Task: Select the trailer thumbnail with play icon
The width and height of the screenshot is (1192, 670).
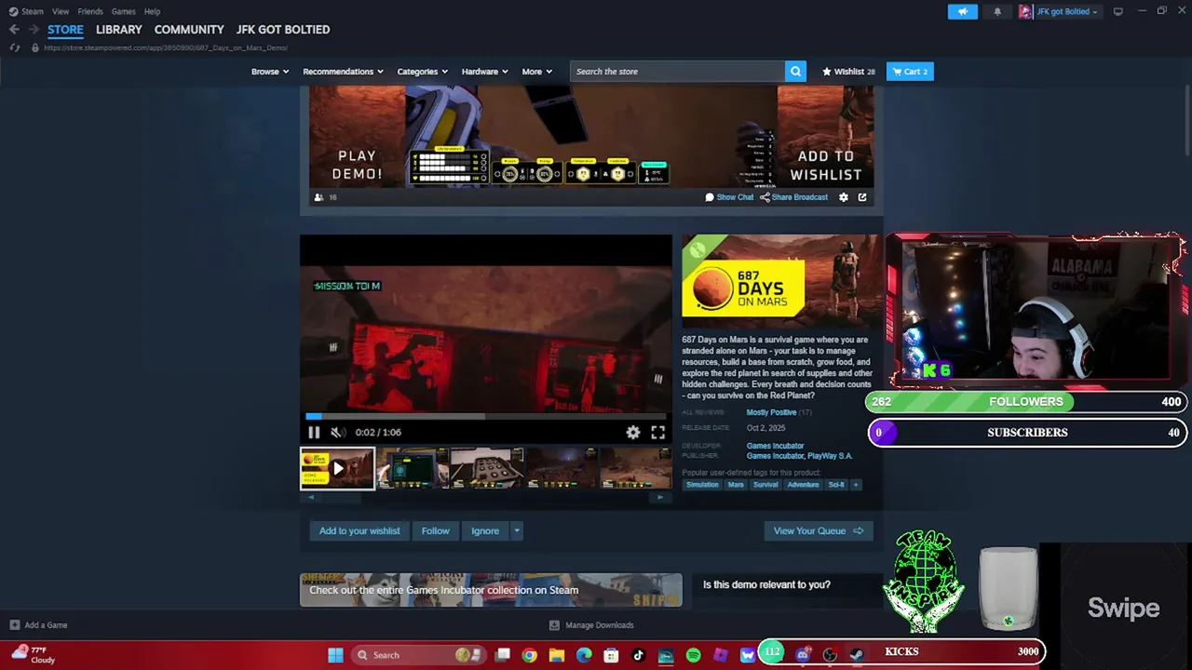Action: point(337,468)
